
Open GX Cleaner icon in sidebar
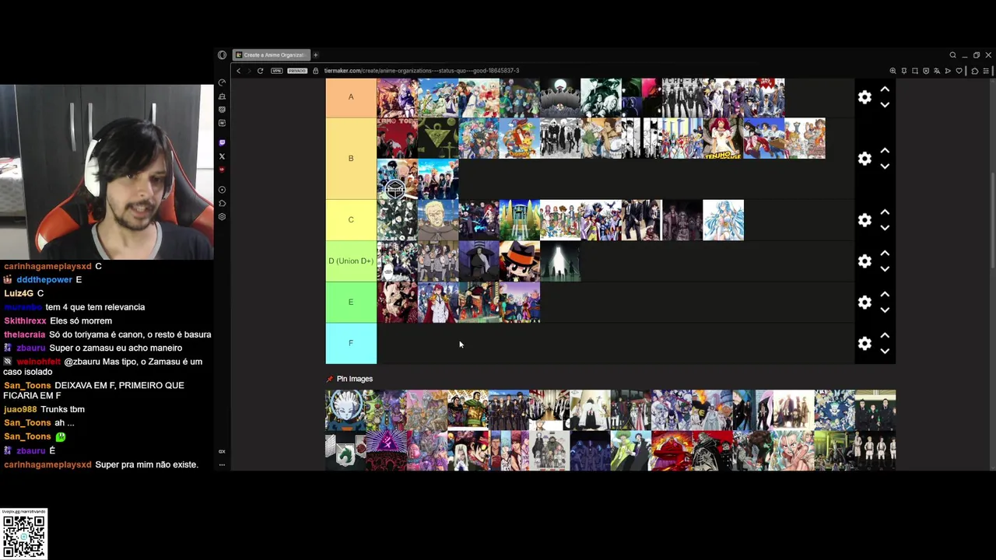222,96
